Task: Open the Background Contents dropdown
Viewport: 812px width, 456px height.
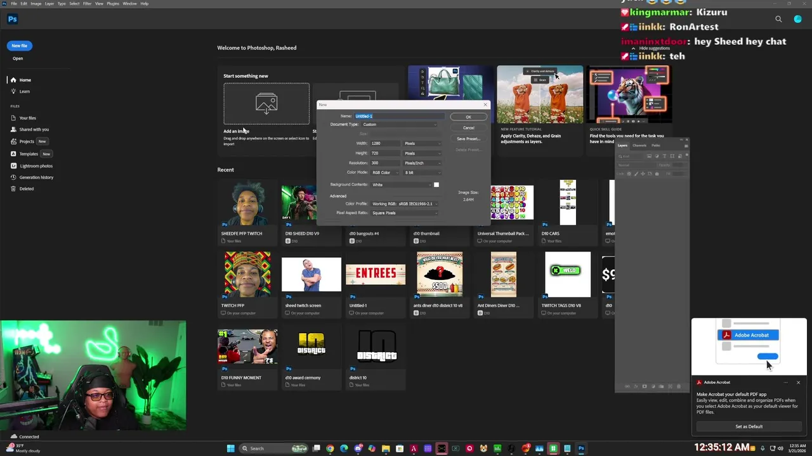Action: coord(401,185)
